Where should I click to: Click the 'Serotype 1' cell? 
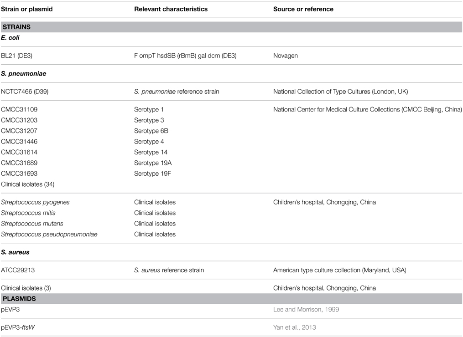pos(149,110)
